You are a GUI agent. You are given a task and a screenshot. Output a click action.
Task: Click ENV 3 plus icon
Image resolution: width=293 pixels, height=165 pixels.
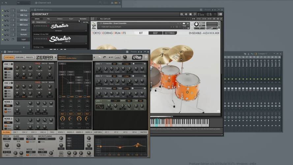pyautogui.click(x=145, y=88)
